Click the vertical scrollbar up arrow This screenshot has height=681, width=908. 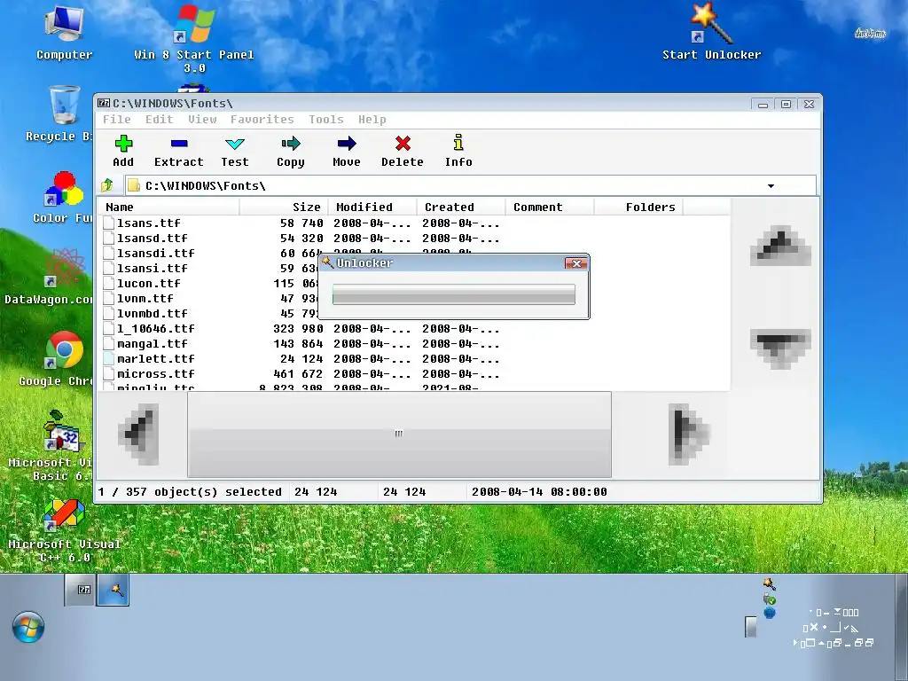[780, 246]
